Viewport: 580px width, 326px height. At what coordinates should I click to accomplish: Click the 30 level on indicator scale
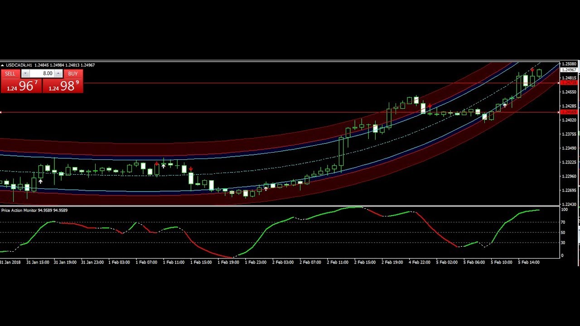click(563, 243)
